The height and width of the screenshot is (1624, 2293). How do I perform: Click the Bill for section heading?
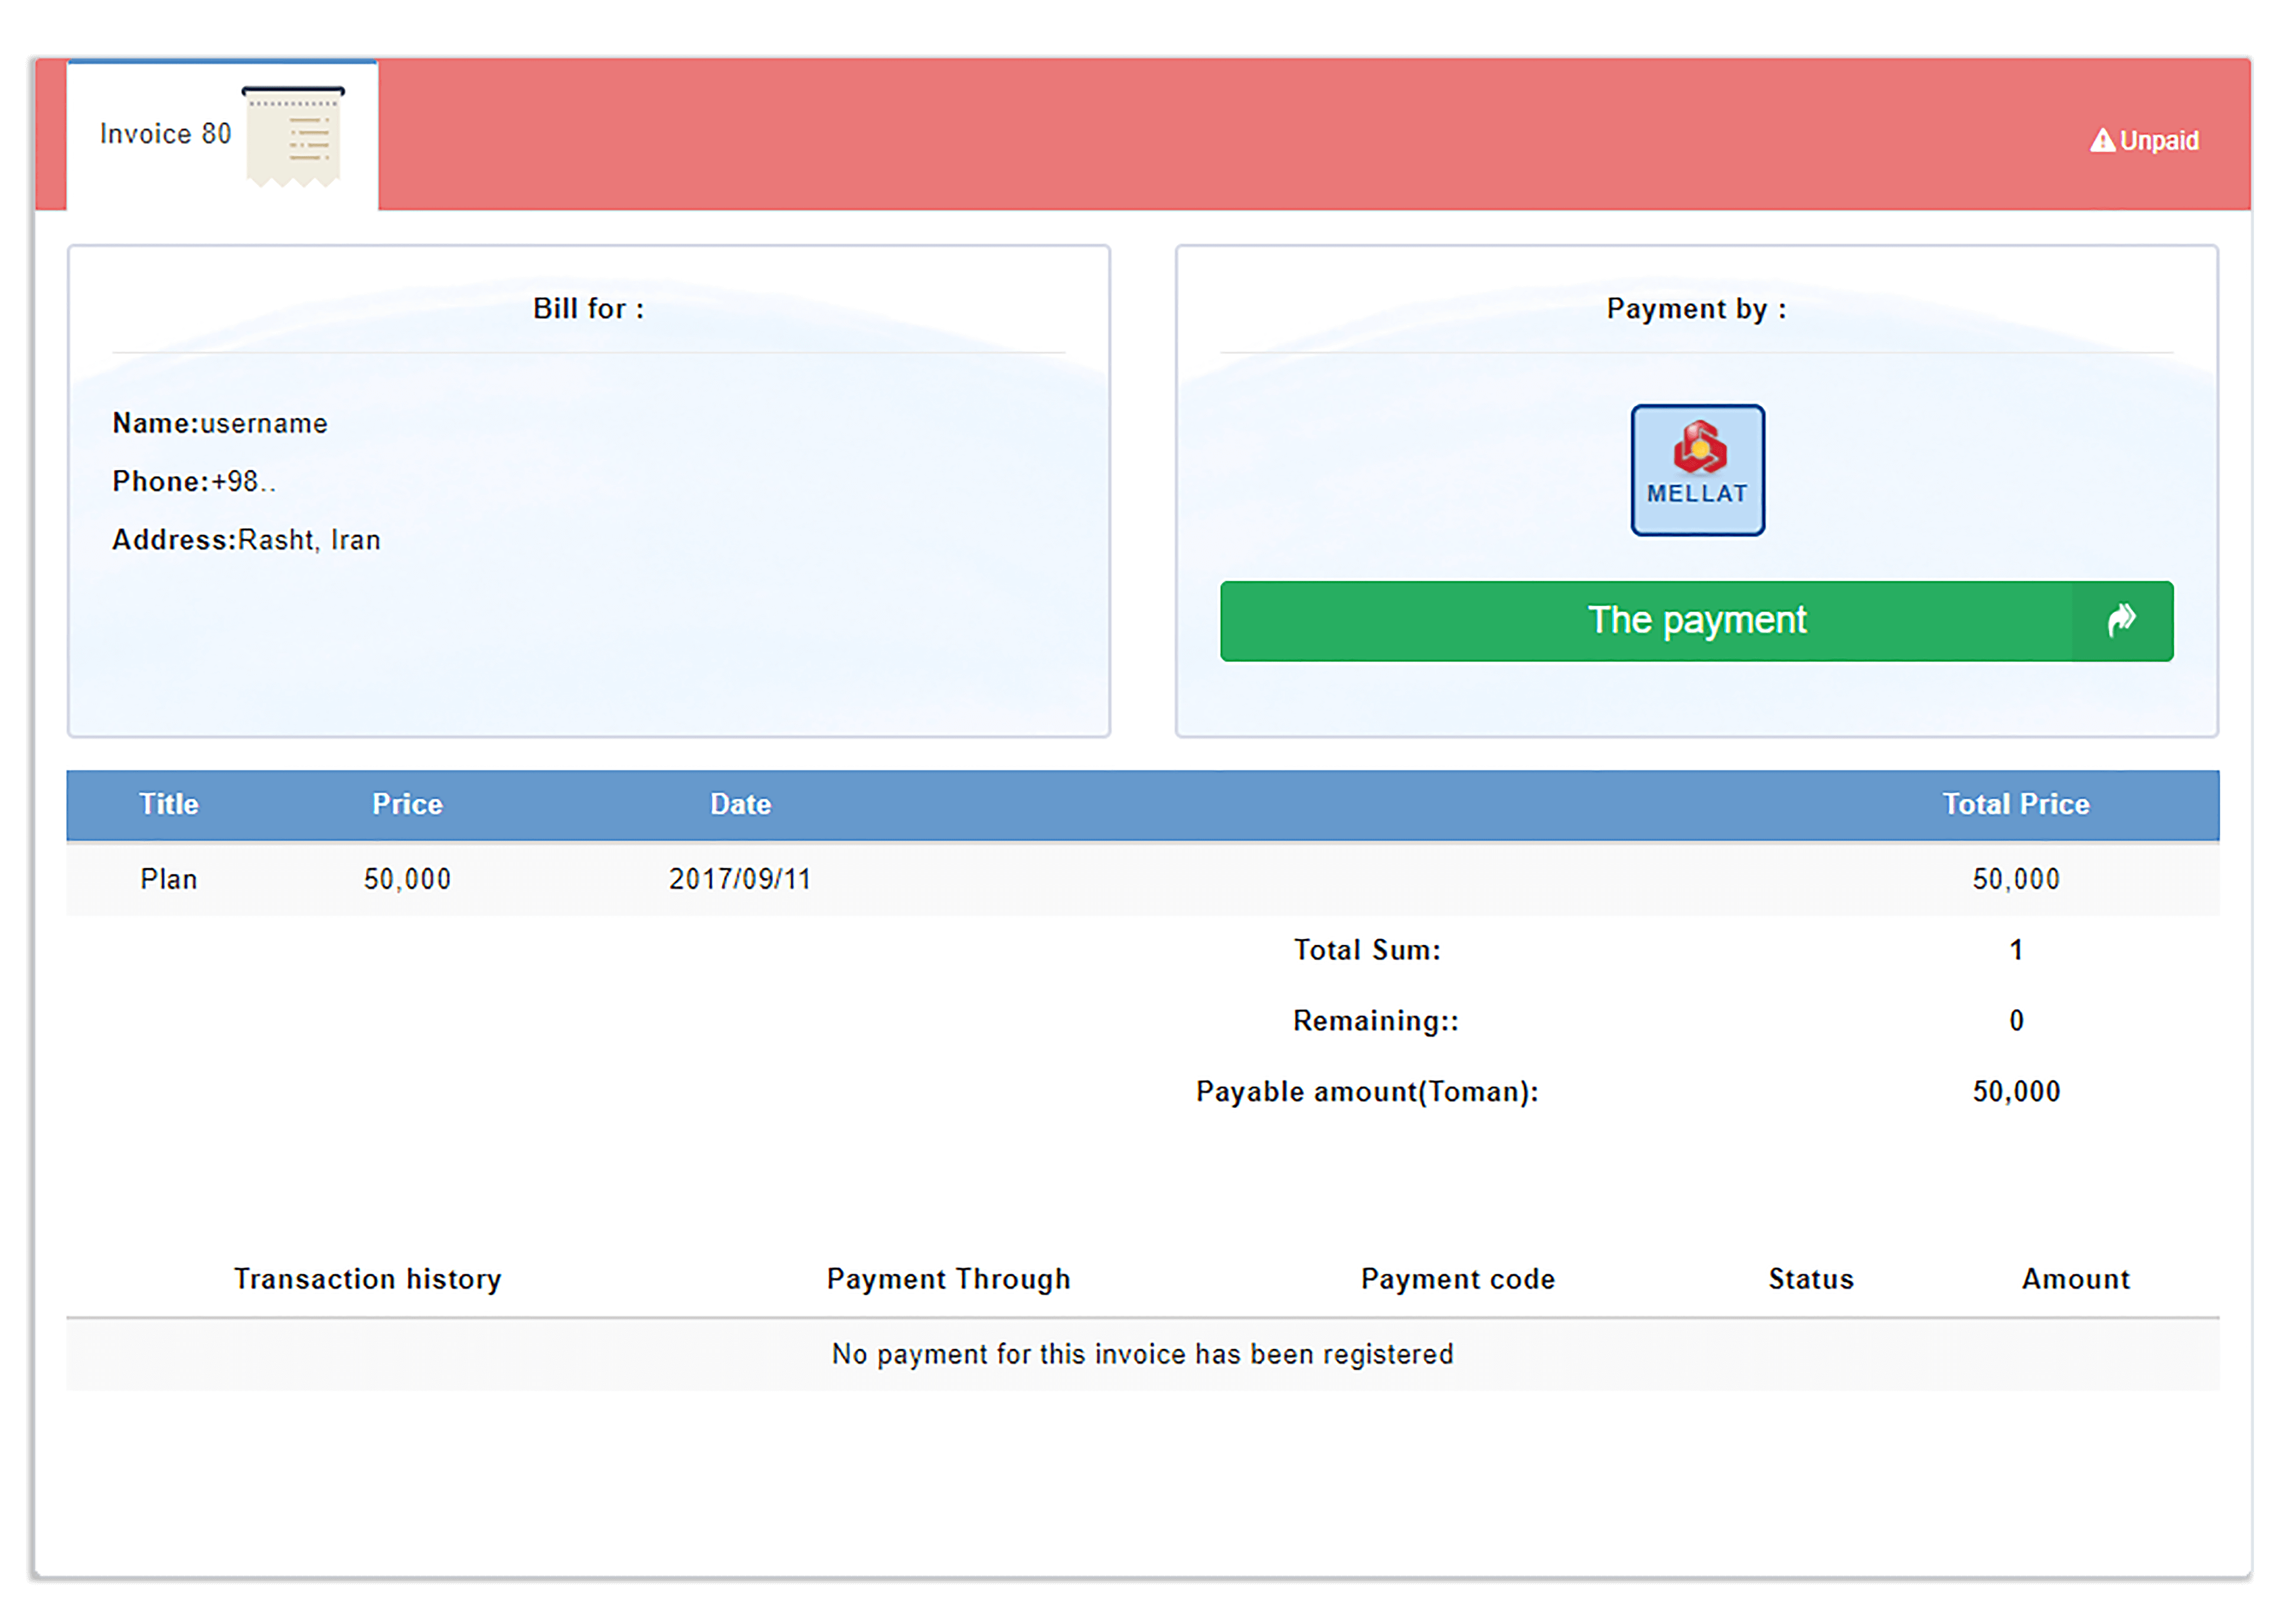tap(588, 309)
